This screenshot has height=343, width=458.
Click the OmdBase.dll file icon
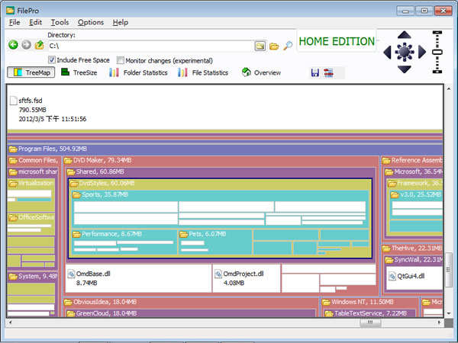[71, 274]
